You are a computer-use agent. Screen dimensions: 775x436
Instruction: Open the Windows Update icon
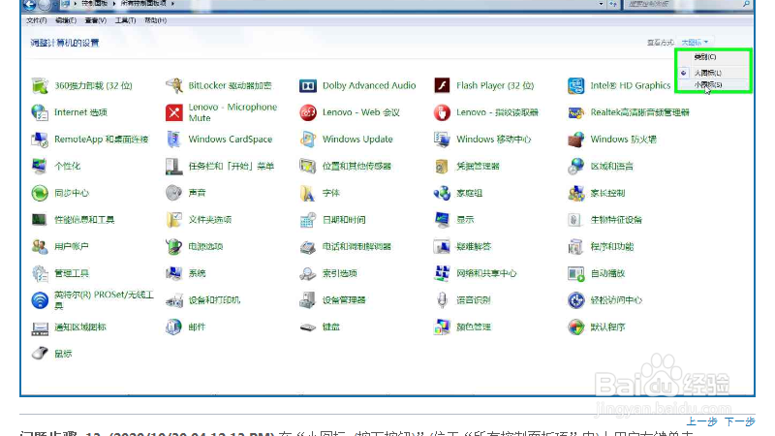[308, 140]
